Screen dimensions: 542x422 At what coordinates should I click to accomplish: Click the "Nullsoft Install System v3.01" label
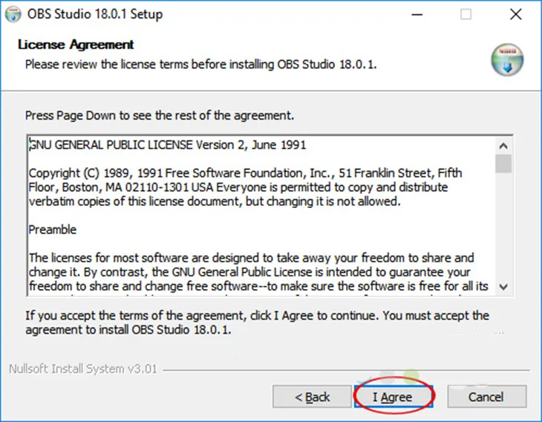click(x=82, y=369)
